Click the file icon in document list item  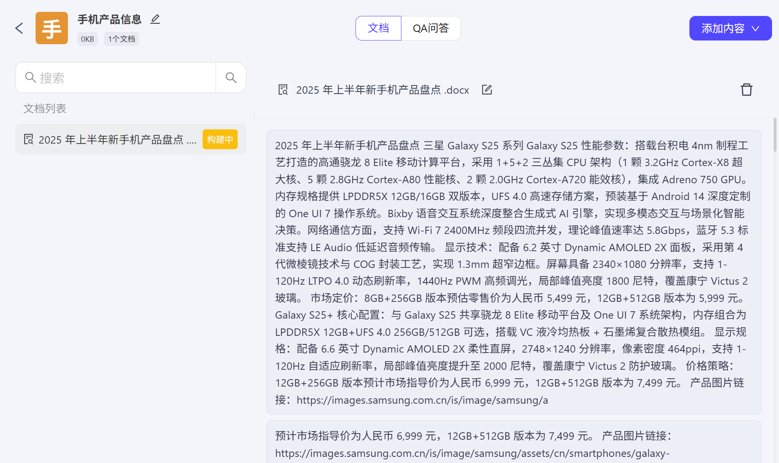point(28,139)
